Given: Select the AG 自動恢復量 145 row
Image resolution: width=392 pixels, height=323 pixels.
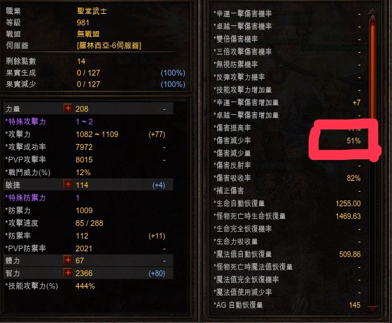Looking at the screenshot, I should click(x=287, y=305).
